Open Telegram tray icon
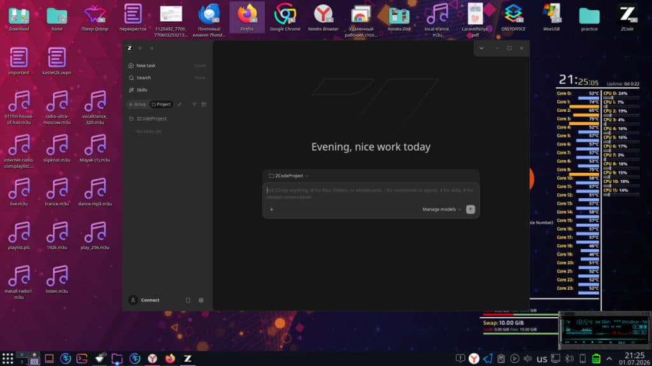 coord(487,358)
